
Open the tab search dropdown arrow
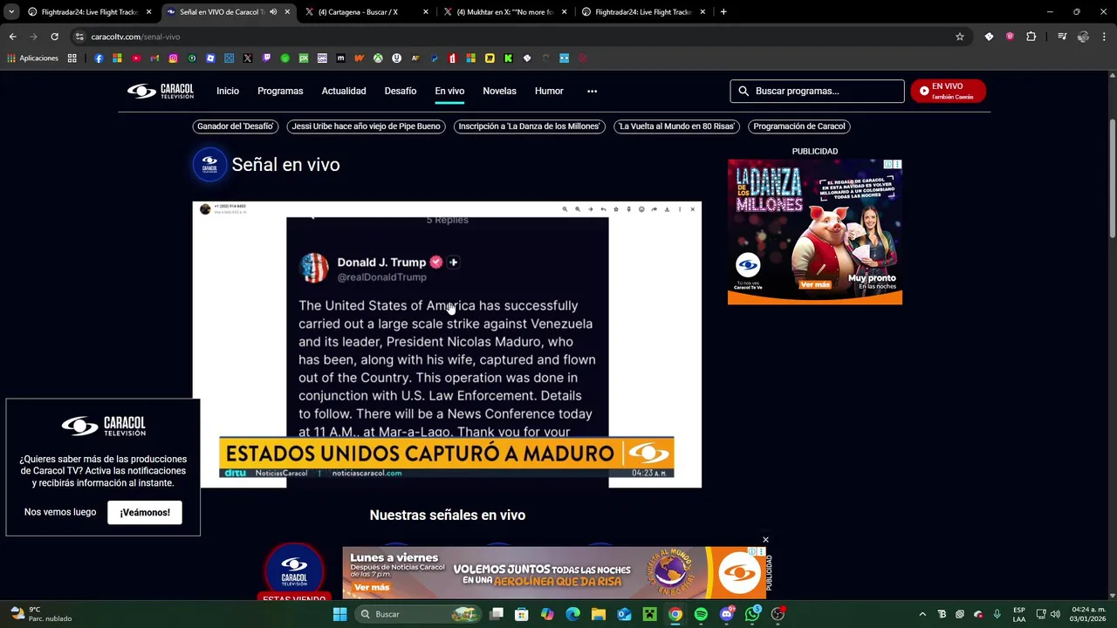click(11, 12)
